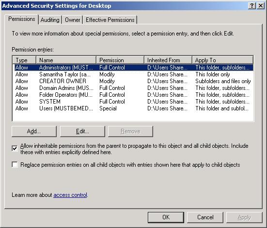Click the Cancel button

point(205,217)
